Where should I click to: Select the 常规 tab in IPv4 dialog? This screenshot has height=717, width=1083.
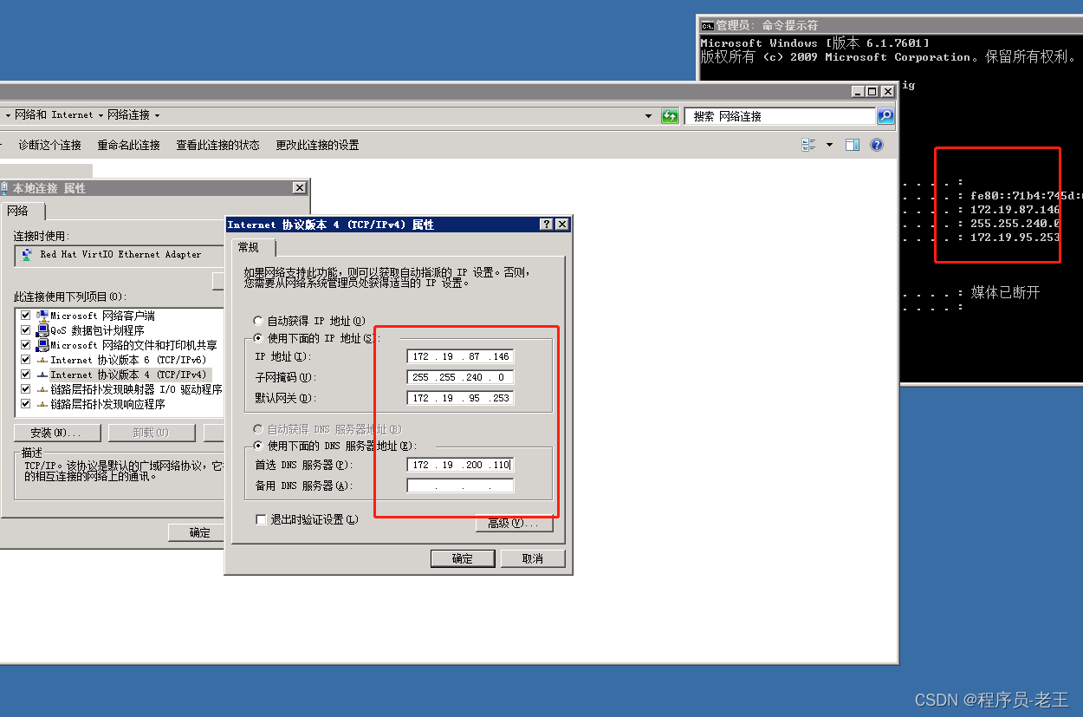[249, 248]
